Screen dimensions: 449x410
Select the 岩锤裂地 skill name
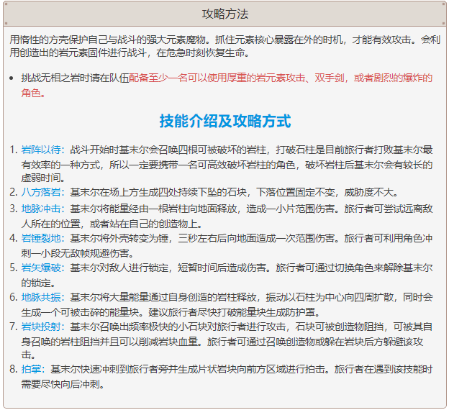[41, 237]
